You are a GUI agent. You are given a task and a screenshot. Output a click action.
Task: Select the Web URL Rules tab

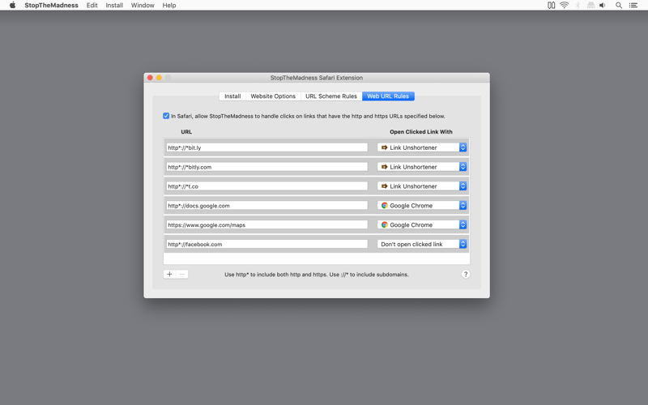[x=388, y=96]
